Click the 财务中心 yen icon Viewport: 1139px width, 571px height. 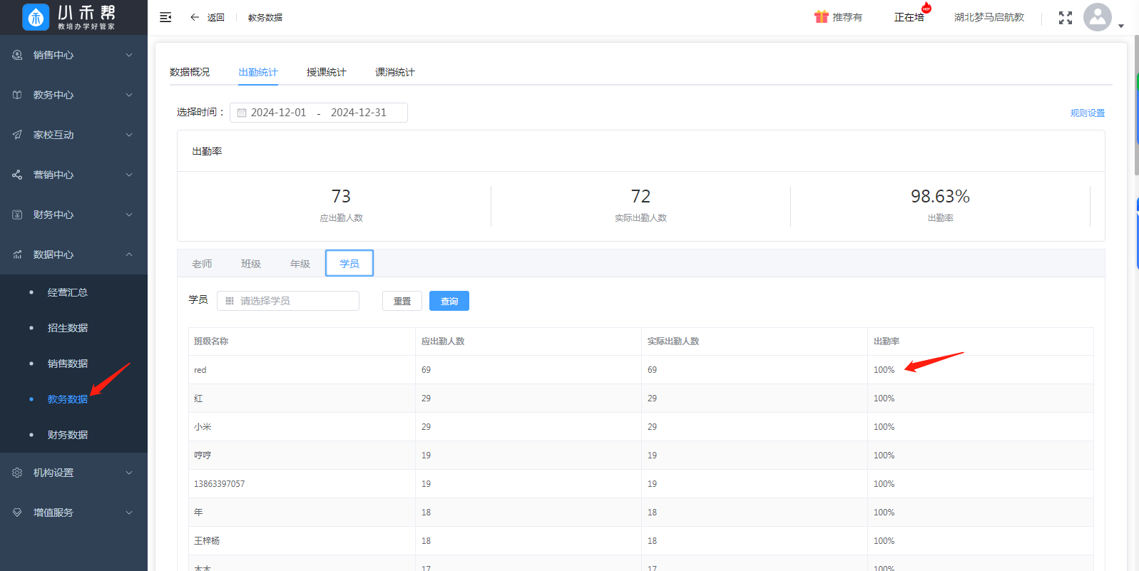click(x=17, y=215)
